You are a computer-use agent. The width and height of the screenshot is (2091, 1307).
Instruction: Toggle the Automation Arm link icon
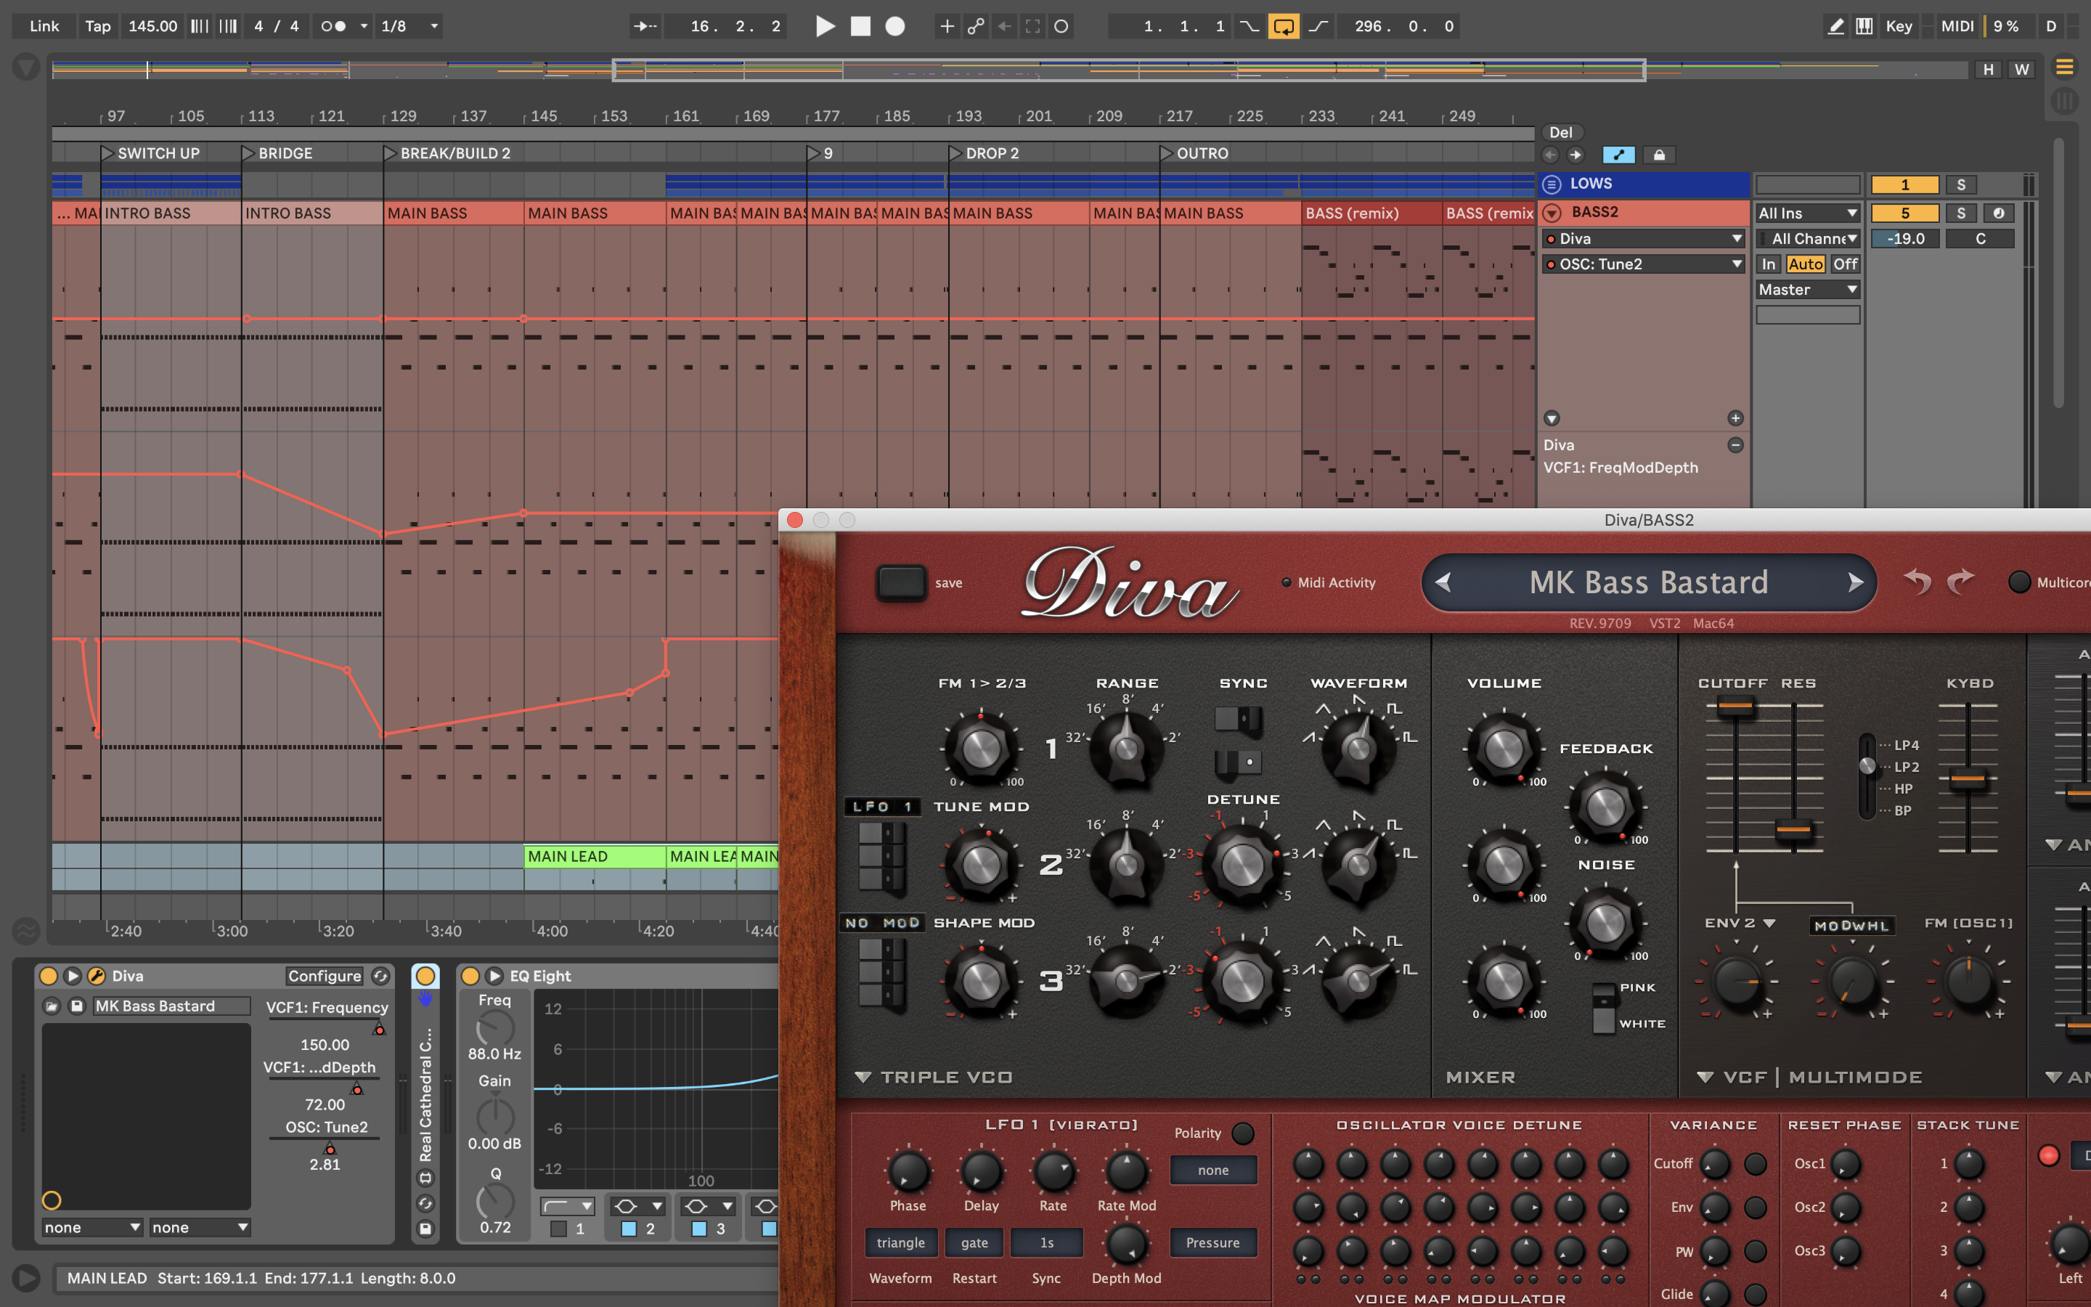(x=976, y=26)
